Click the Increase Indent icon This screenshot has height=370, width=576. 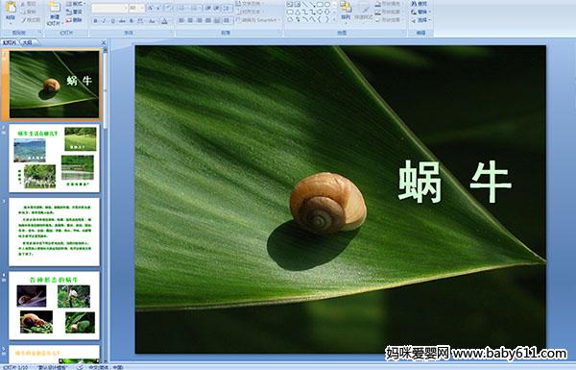(x=217, y=8)
